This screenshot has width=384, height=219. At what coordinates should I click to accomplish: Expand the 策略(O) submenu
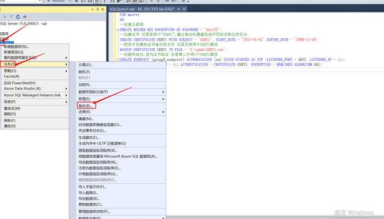tap(34, 71)
